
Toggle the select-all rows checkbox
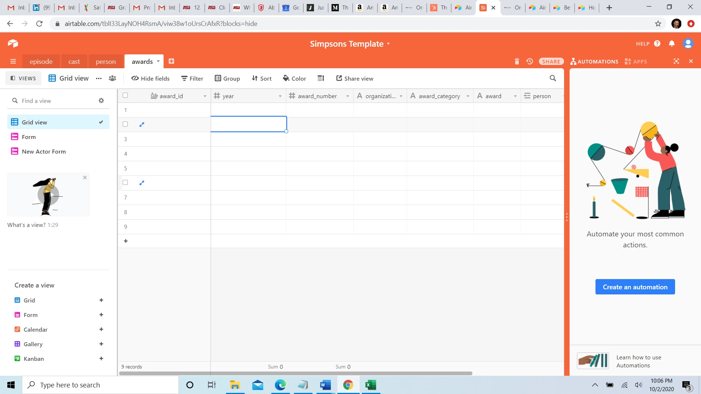click(125, 95)
